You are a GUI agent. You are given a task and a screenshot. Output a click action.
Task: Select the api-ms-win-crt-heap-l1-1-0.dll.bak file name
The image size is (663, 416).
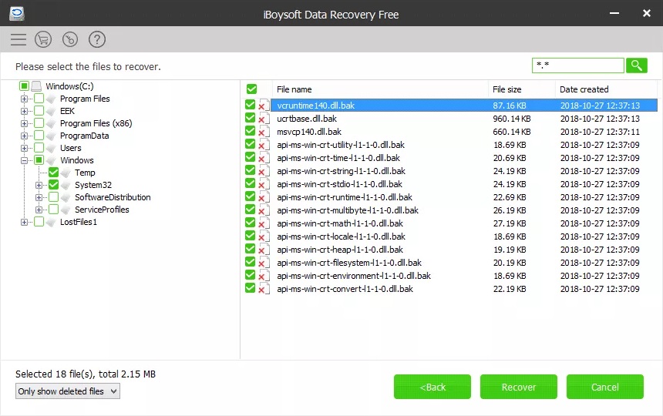[340, 250]
